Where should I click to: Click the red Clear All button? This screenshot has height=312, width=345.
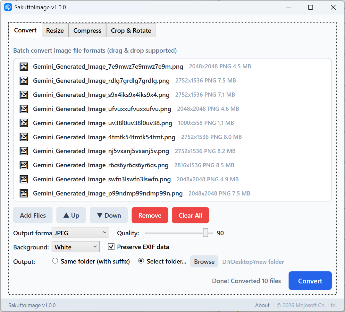click(x=190, y=215)
